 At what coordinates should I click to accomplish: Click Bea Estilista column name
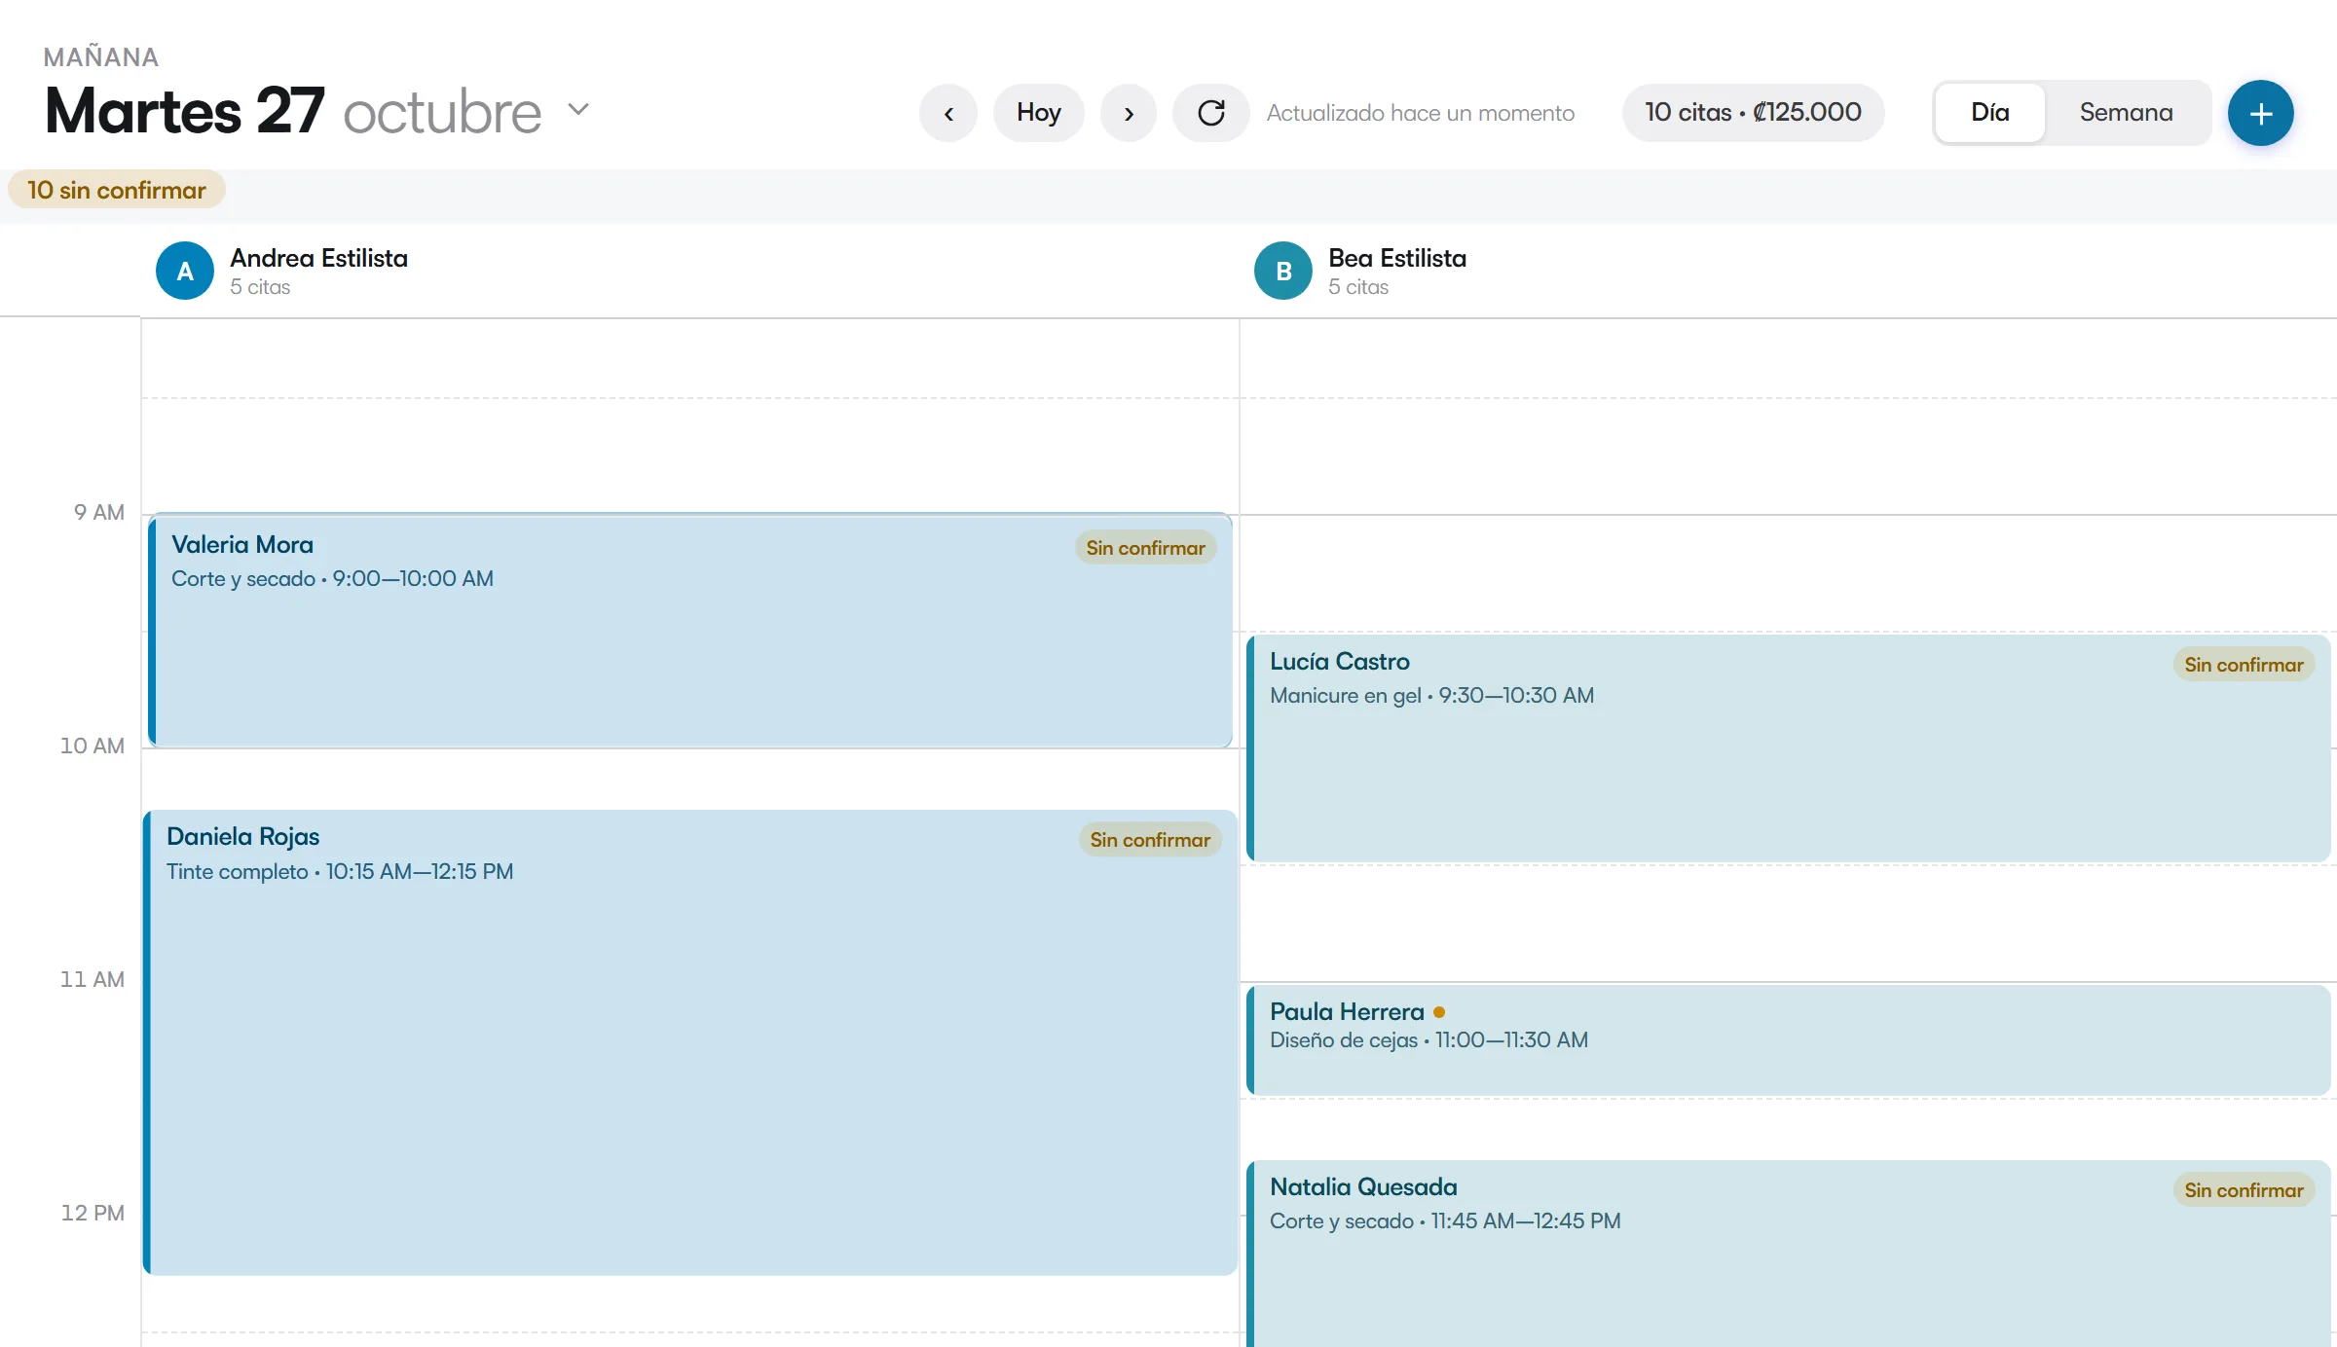(x=1396, y=258)
